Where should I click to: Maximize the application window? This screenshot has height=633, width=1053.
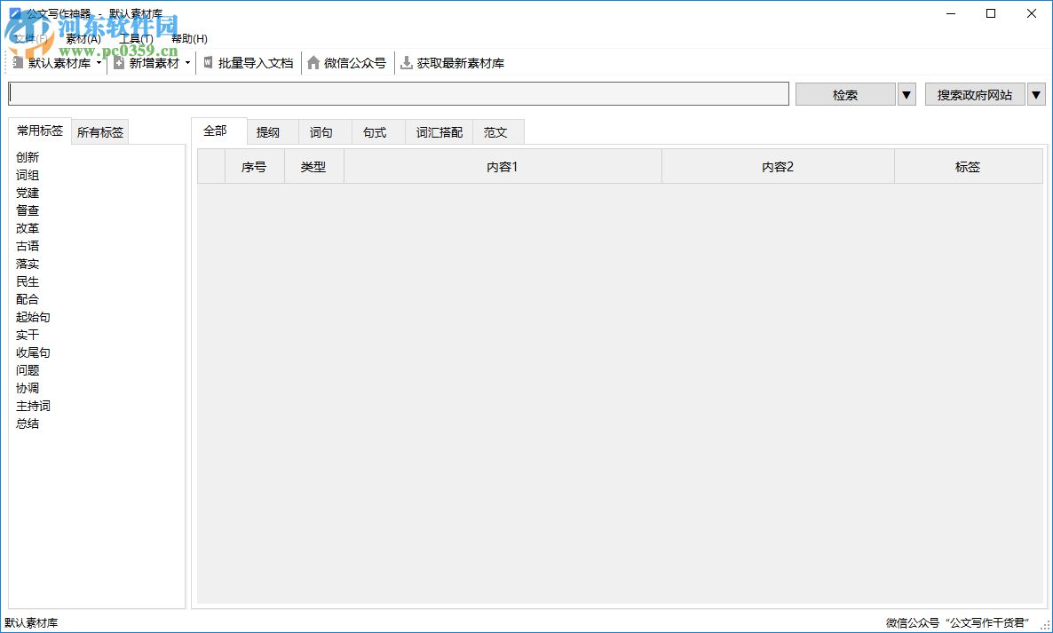(991, 13)
